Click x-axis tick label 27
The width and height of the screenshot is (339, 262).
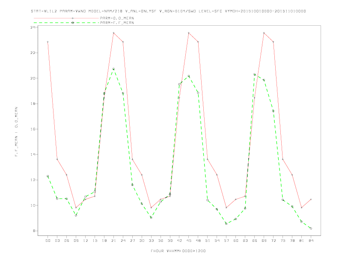(132, 241)
